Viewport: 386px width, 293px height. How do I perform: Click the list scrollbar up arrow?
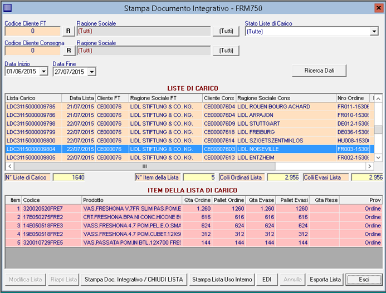(x=378, y=98)
